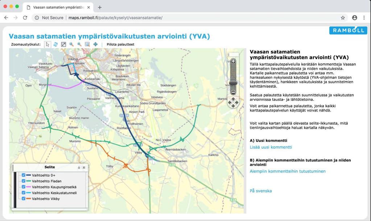Viewport: 371px width, 221px height.
Task: Click the A) Uusi kommentti heading
Action: click(x=269, y=141)
